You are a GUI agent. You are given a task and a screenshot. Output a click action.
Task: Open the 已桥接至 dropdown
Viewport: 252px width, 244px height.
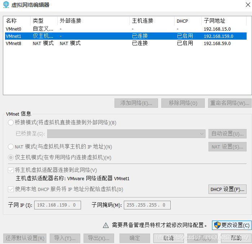(126, 134)
